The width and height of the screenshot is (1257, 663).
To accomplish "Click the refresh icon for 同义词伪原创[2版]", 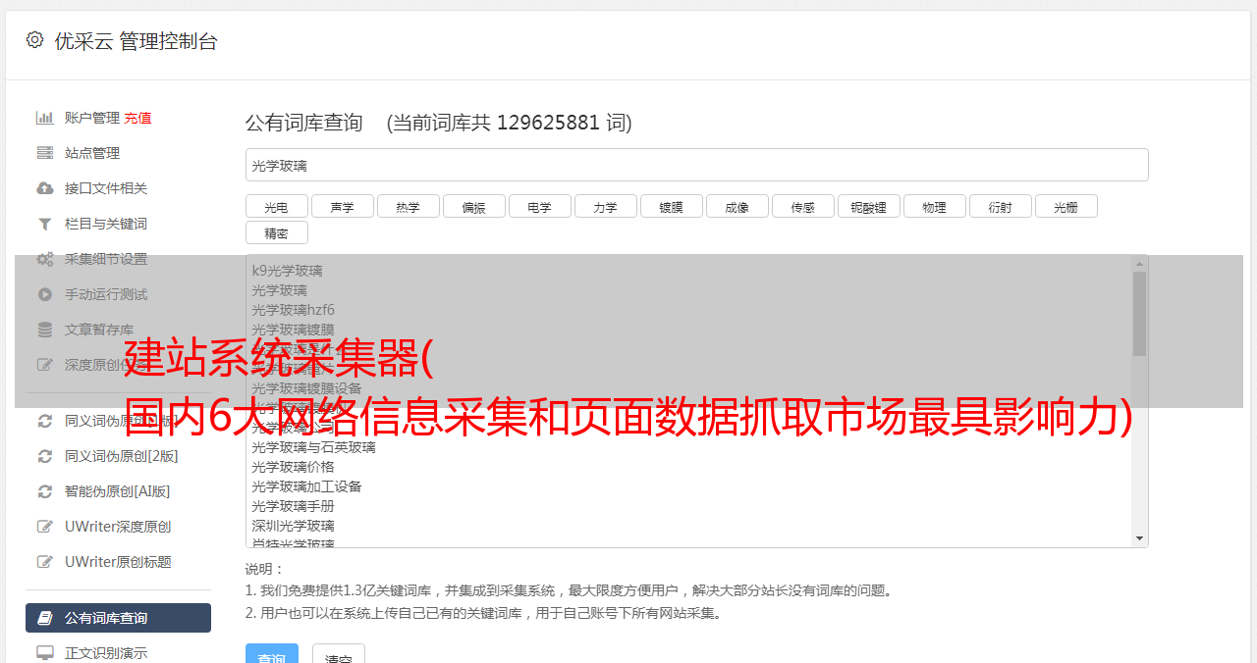I will tap(45, 456).
